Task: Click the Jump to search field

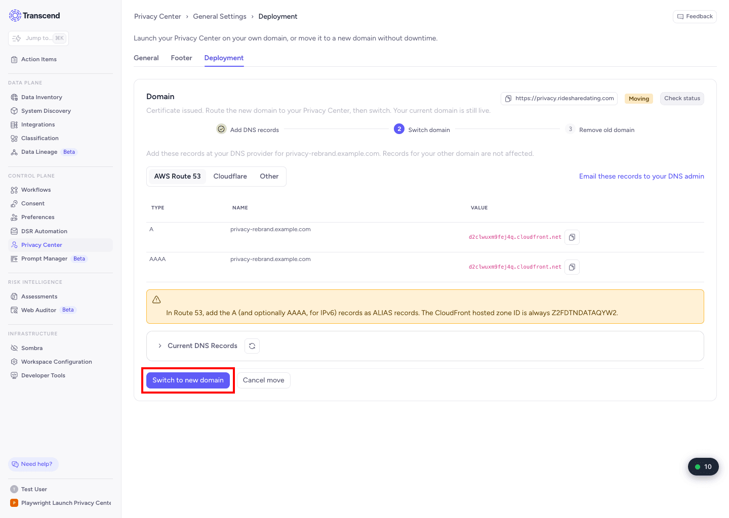Action: pyautogui.click(x=38, y=38)
